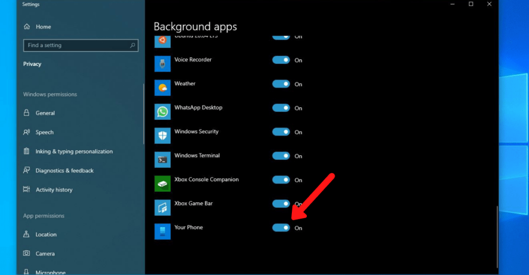Click the Background apps page title

point(195,27)
